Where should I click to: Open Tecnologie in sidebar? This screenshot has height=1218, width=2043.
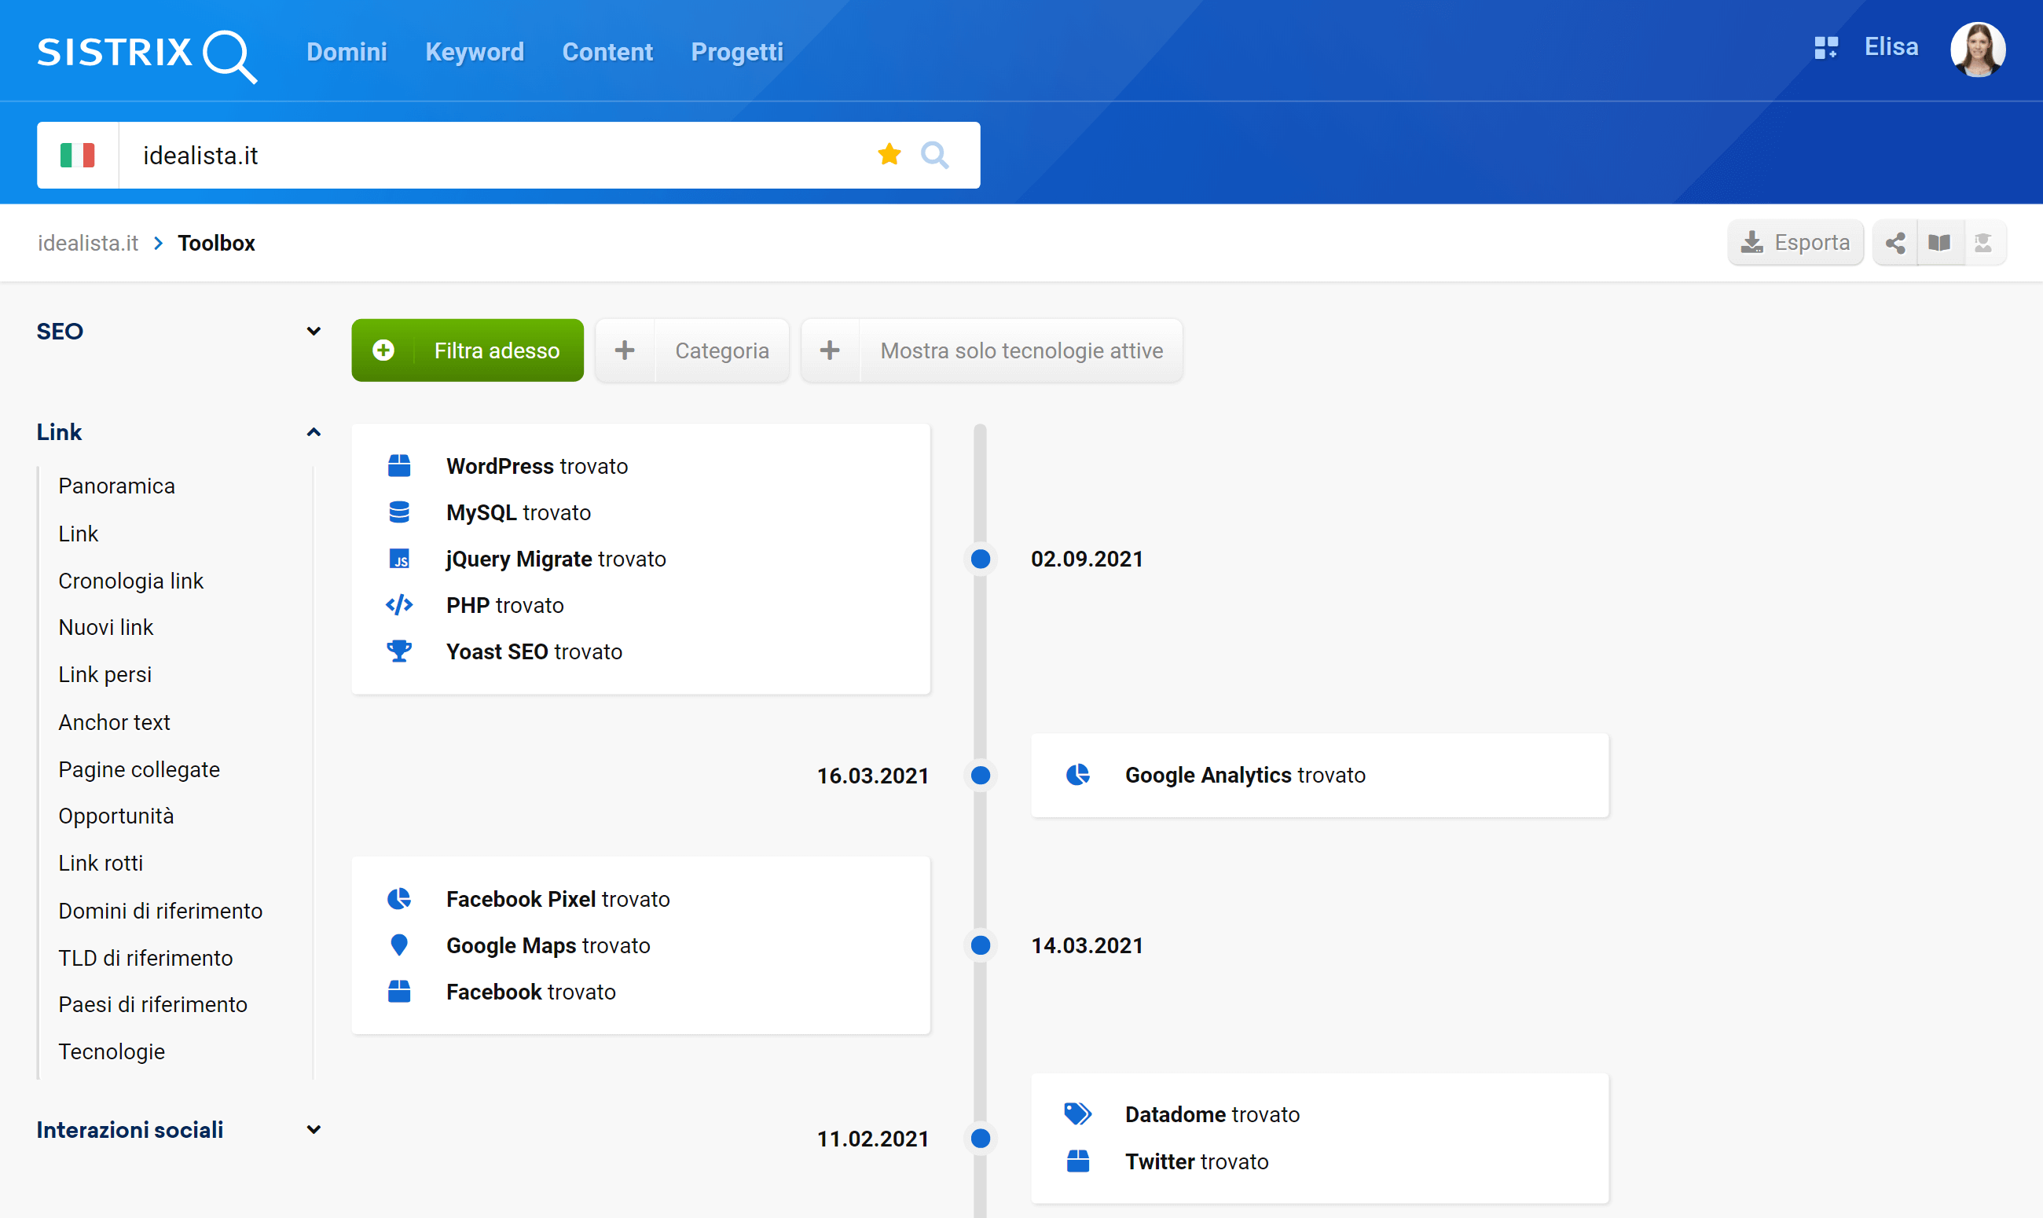pos(112,1052)
